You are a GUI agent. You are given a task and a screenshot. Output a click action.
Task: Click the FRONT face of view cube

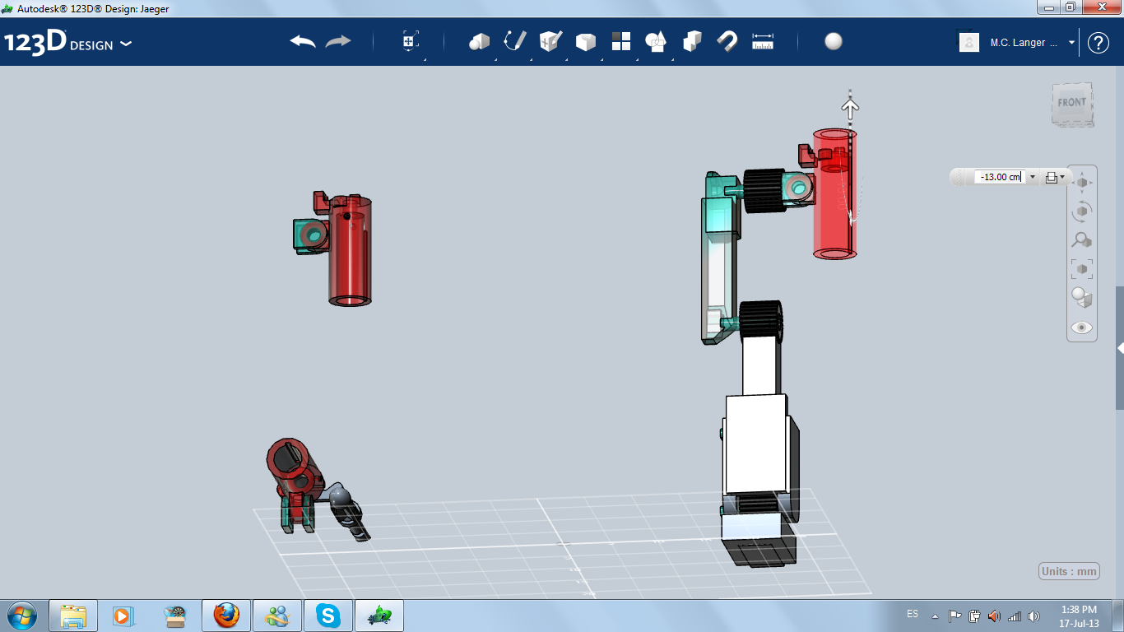tap(1072, 103)
